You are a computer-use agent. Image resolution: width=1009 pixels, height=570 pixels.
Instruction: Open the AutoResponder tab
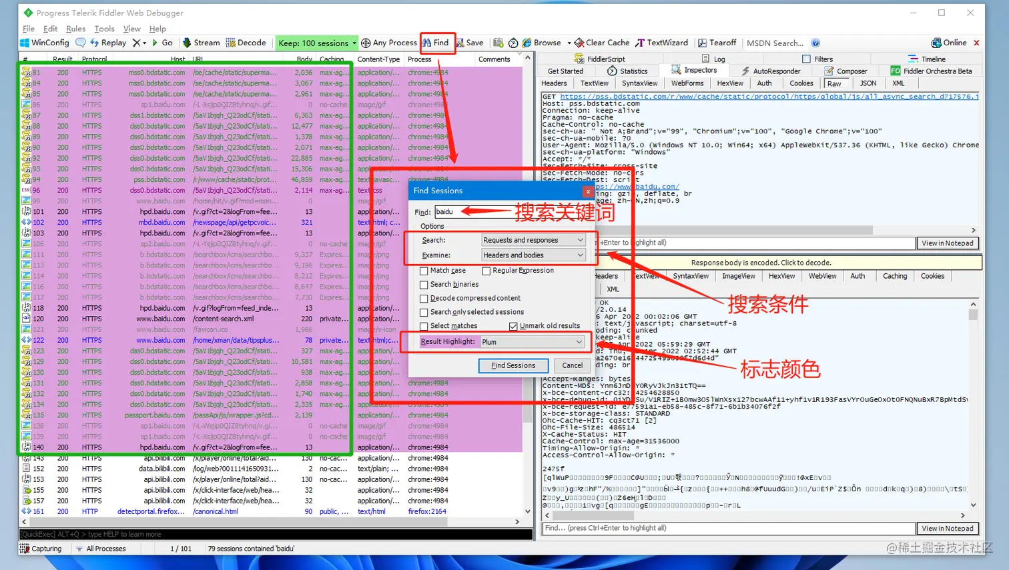point(770,71)
